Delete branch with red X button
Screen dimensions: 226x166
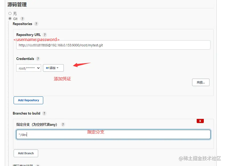[200, 121]
